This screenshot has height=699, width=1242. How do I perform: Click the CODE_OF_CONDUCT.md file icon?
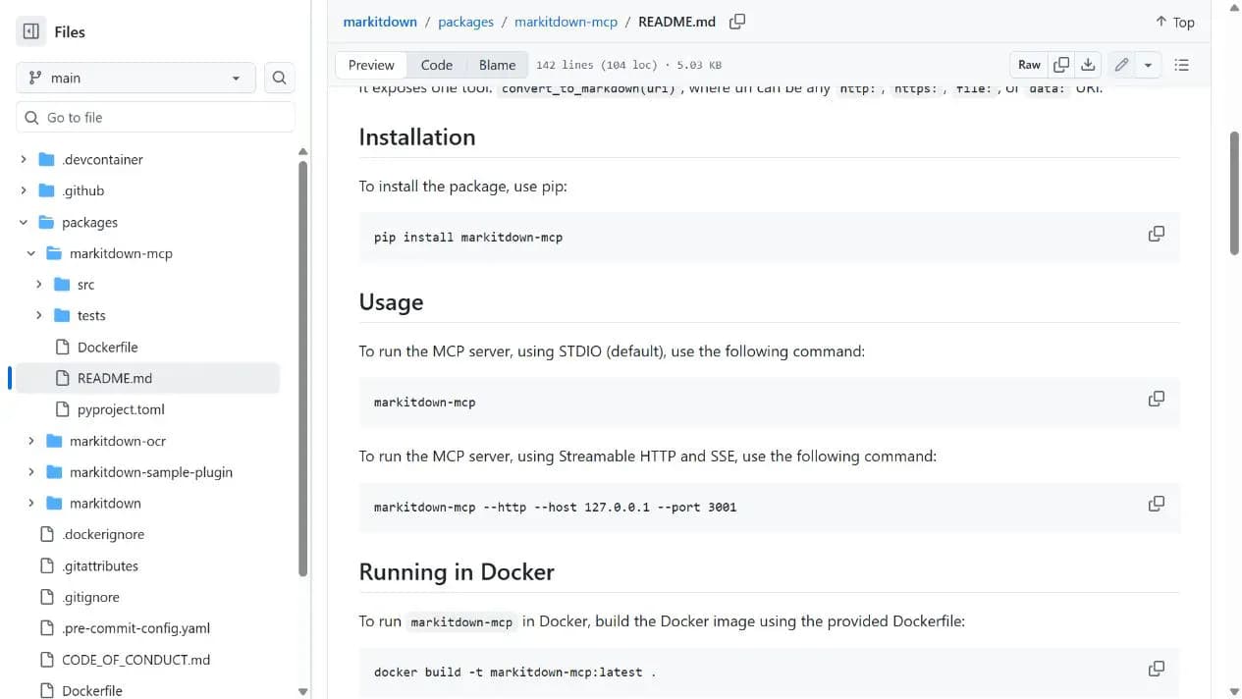pos(46,660)
